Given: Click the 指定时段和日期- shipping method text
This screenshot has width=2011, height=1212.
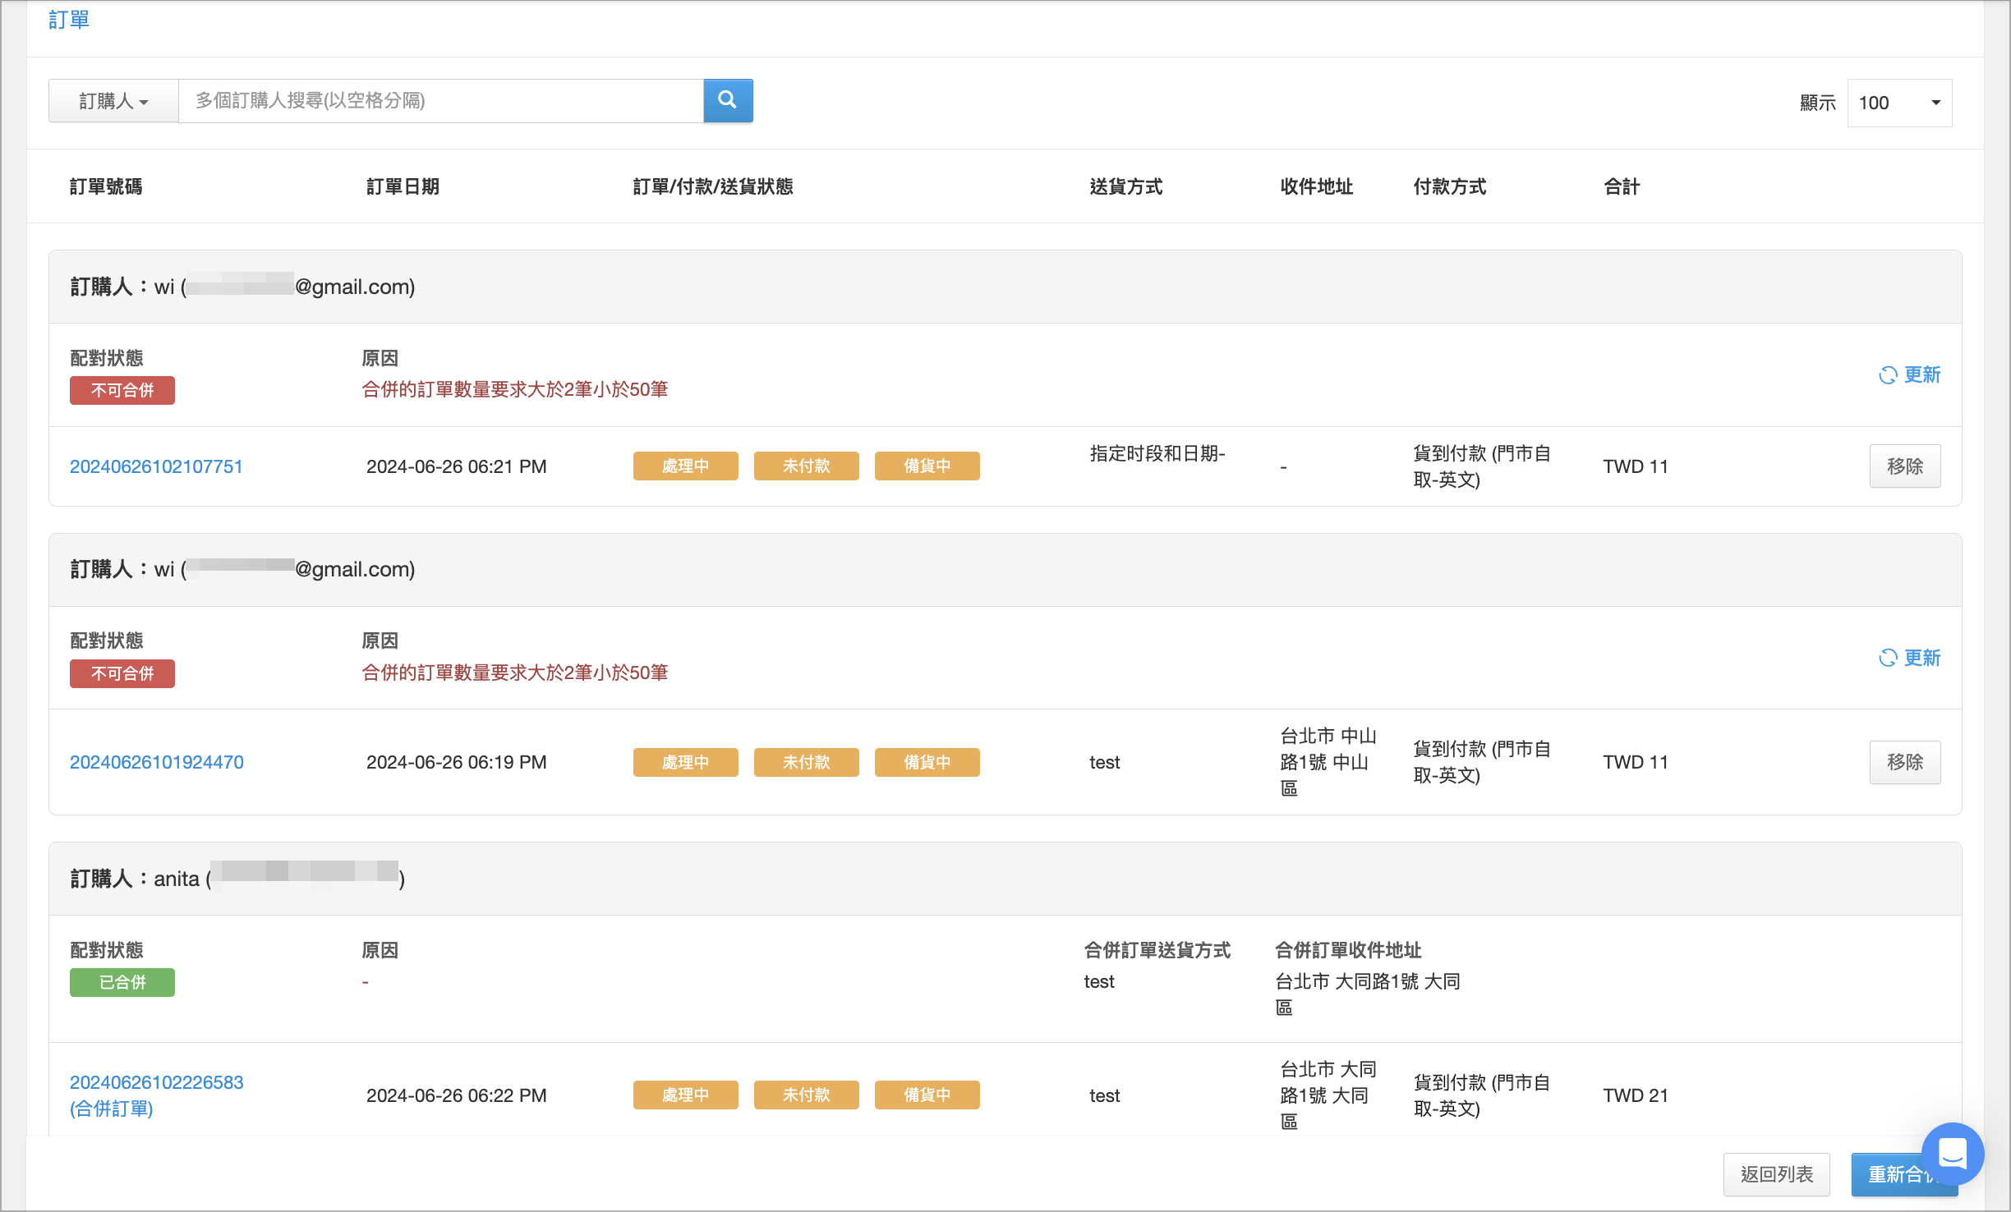Looking at the screenshot, I should [x=1157, y=453].
